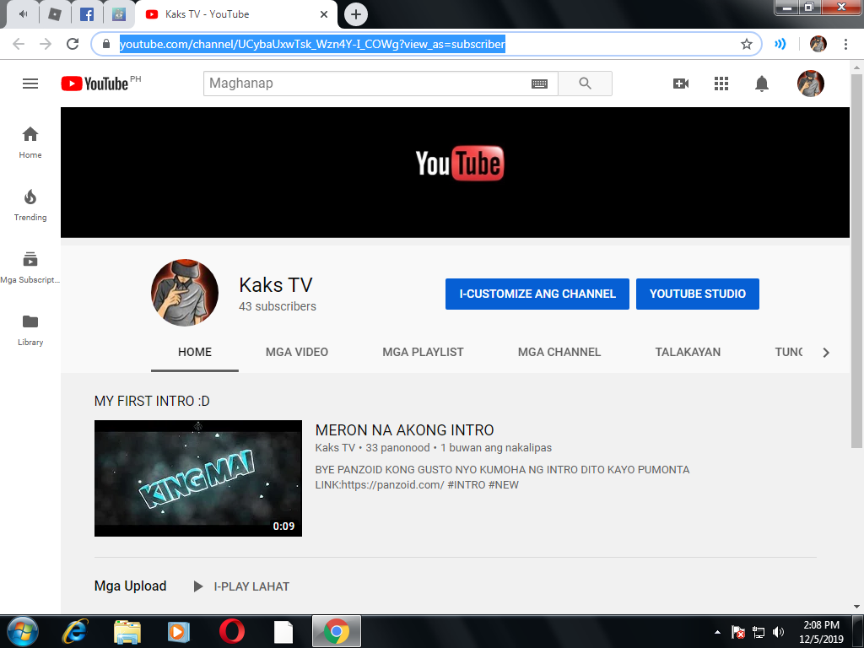Click the MY FIRST INTRO :D heading
This screenshot has width=864, height=648.
click(x=152, y=401)
